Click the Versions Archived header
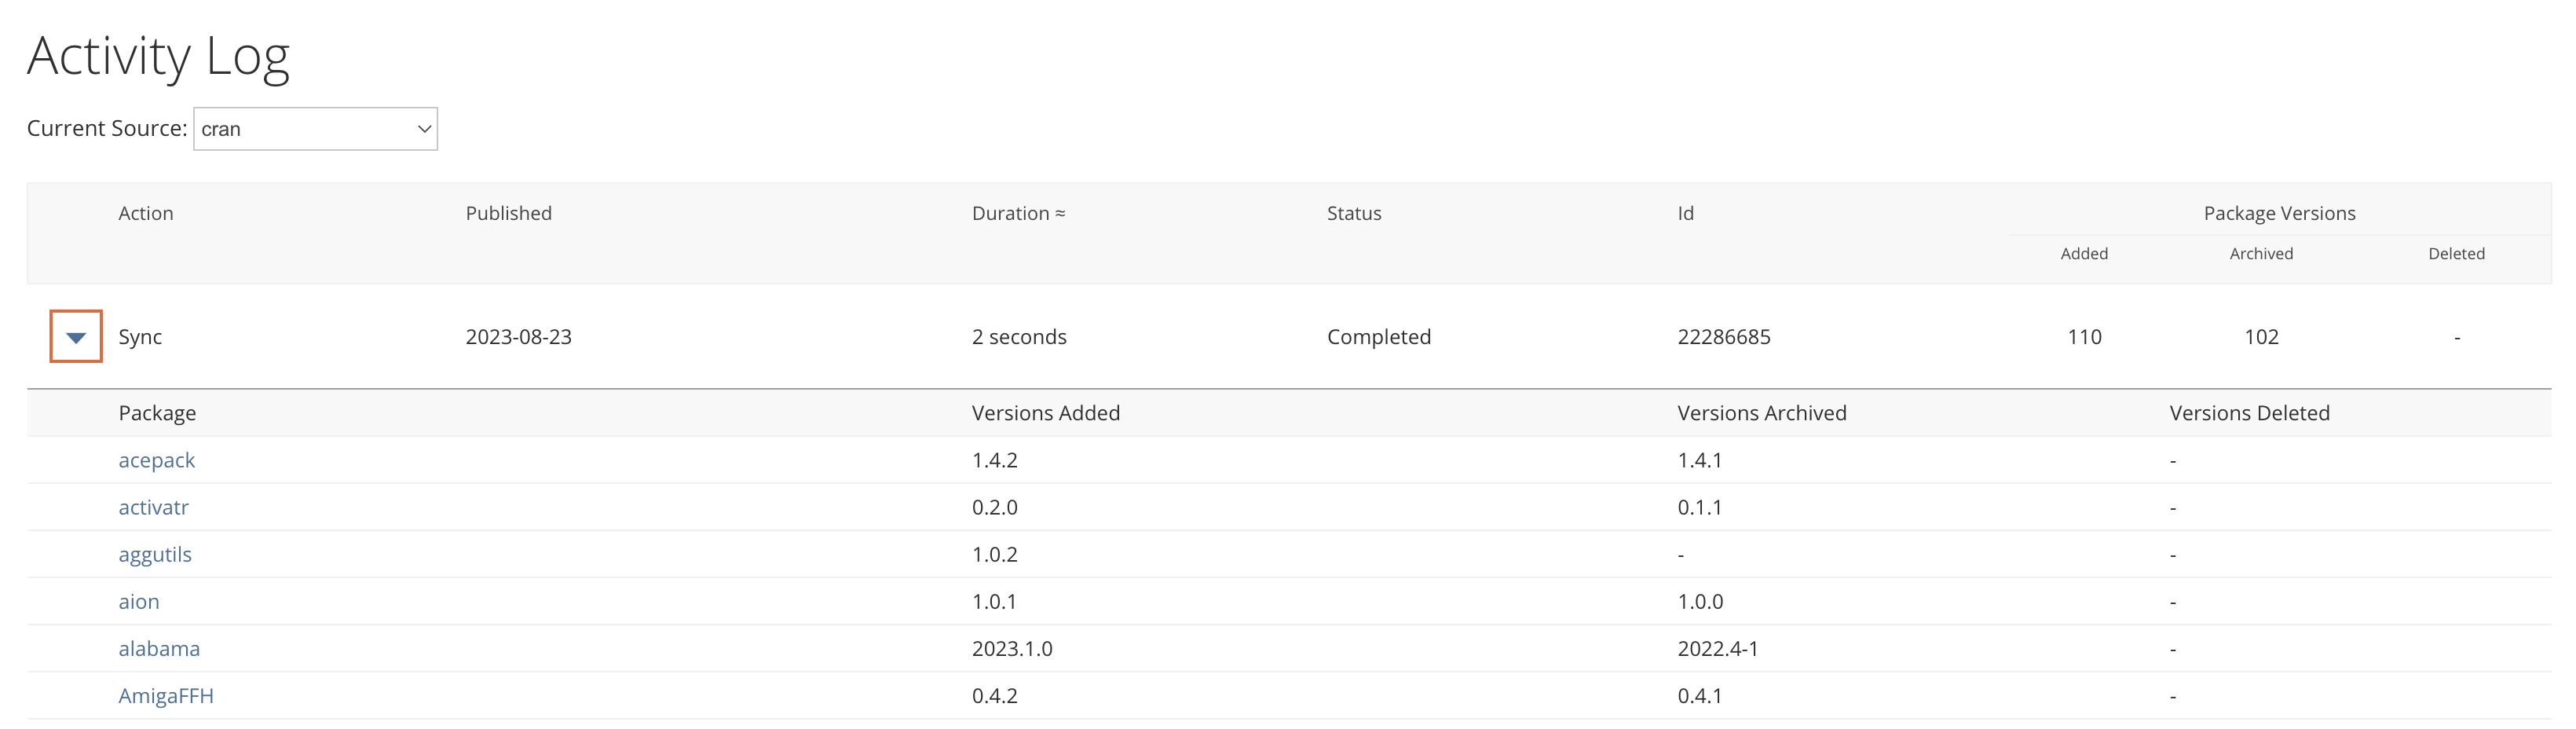The width and height of the screenshot is (2576, 729). coord(1761,413)
